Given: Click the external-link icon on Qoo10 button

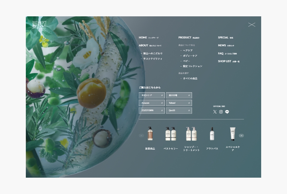Looking at the screenshot, I should click(189, 111).
